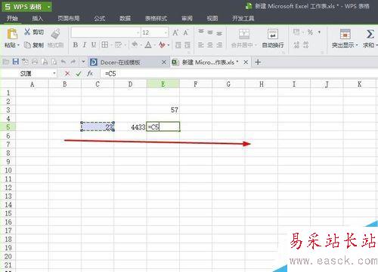This screenshot has width=378, height=272.
Task: Increase font size with larger A icon
Action: coord(175,32)
